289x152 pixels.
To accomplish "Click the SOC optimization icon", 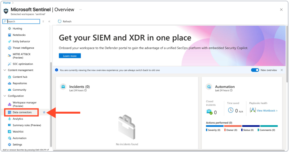I will [x=10, y=64].
